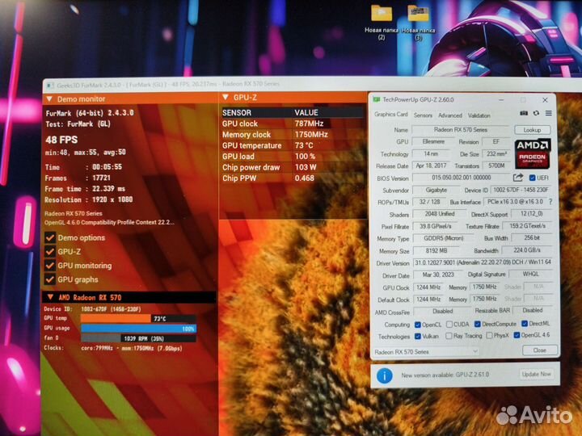The image size is (582, 436).
Task: Uncheck Demo options in FurMark
Action: [50, 237]
